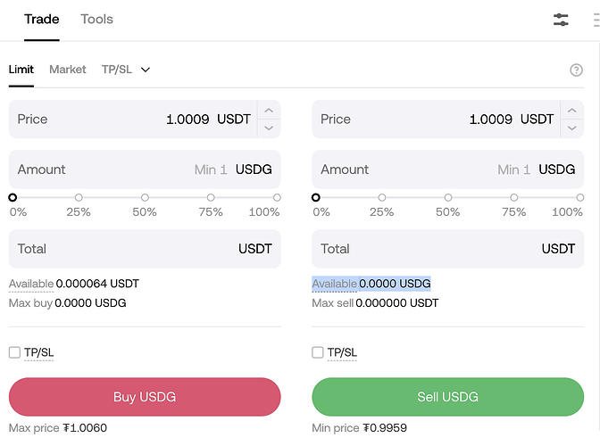Increase buy price with up arrow
The image size is (600, 446).
pos(269,111)
